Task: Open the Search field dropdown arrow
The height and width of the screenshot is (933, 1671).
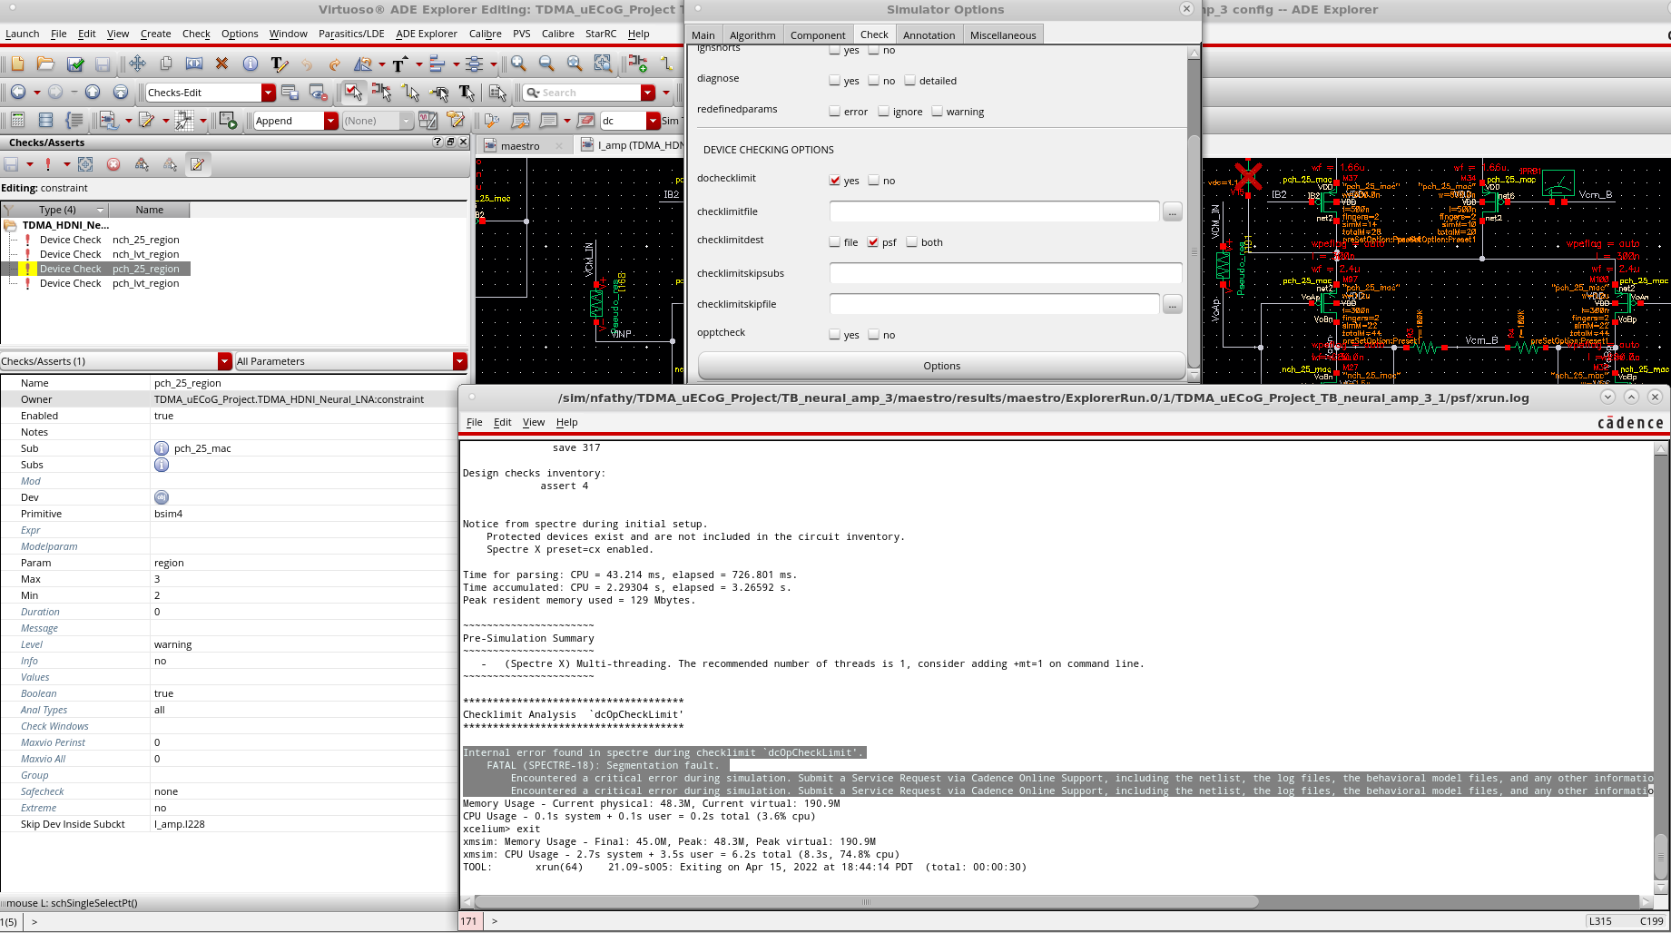Action: click(648, 93)
